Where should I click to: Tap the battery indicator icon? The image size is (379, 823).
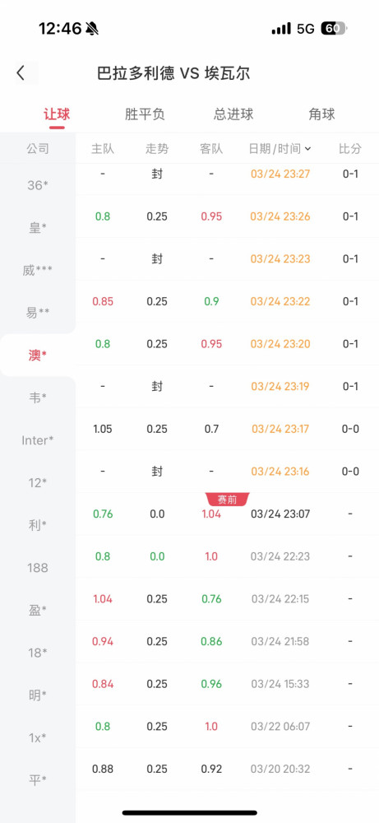(x=335, y=28)
